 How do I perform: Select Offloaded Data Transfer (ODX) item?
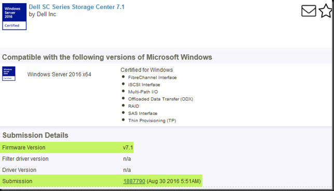[161, 99]
